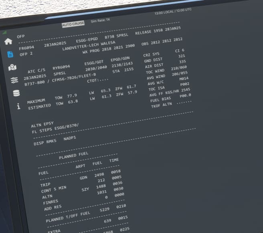Click the GND DIST 321 row
The width and height of the screenshot is (263, 233).
(164, 58)
